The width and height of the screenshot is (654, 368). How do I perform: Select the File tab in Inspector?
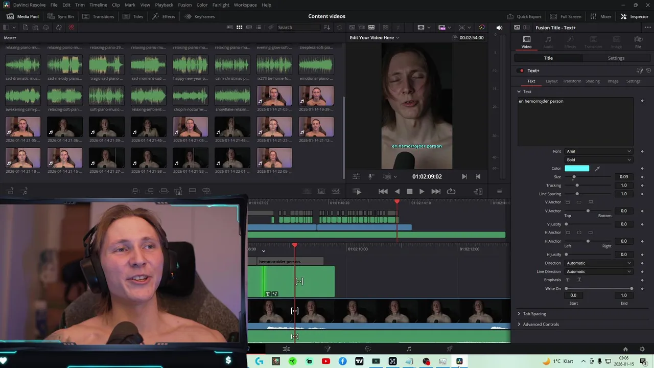(x=638, y=42)
